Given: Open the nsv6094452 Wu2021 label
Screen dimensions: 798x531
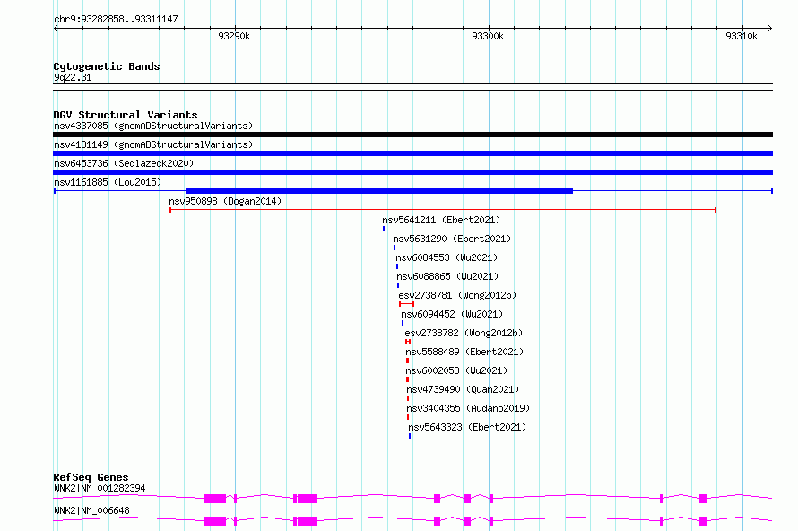Looking at the screenshot, I should click(x=452, y=314).
